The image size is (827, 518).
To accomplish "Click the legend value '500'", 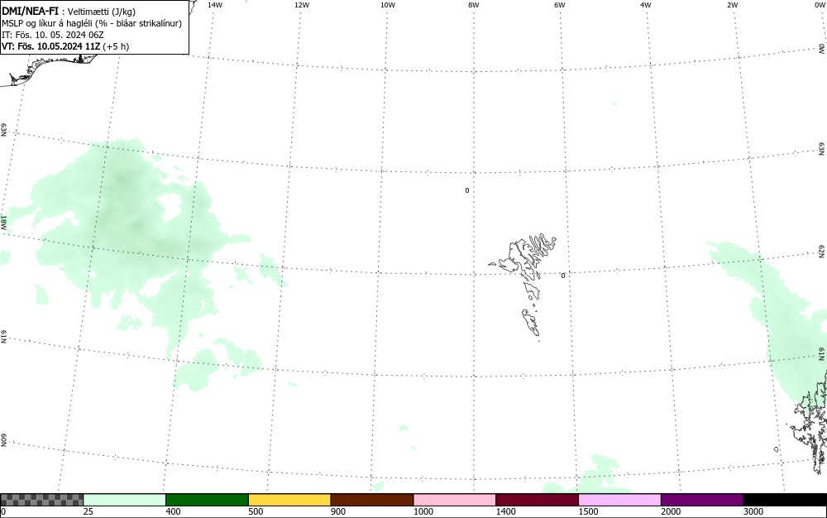I will pos(256,511).
